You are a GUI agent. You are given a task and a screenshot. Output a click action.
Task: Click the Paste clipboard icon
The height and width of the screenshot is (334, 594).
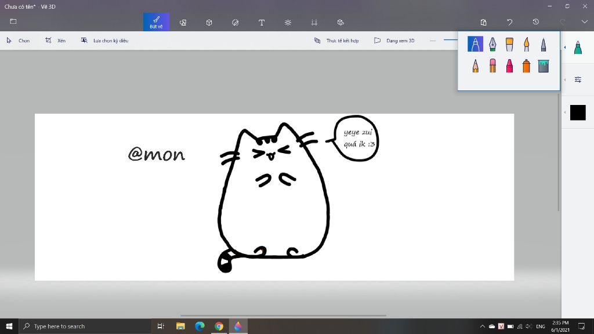click(x=483, y=23)
